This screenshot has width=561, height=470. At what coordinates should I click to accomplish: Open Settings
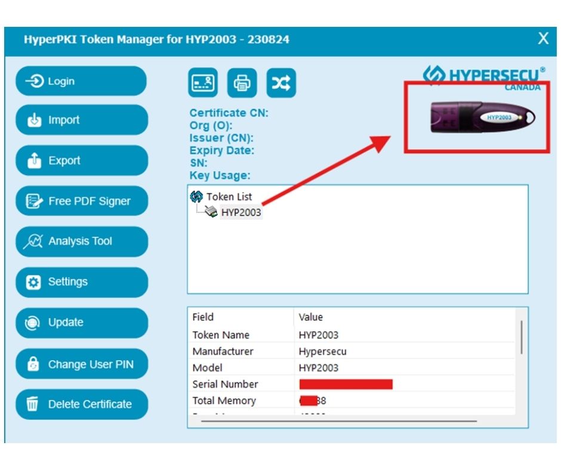(x=82, y=282)
